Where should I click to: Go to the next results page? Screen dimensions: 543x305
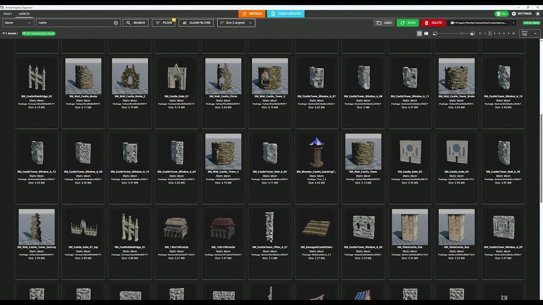pyautogui.click(x=509, y=33)
